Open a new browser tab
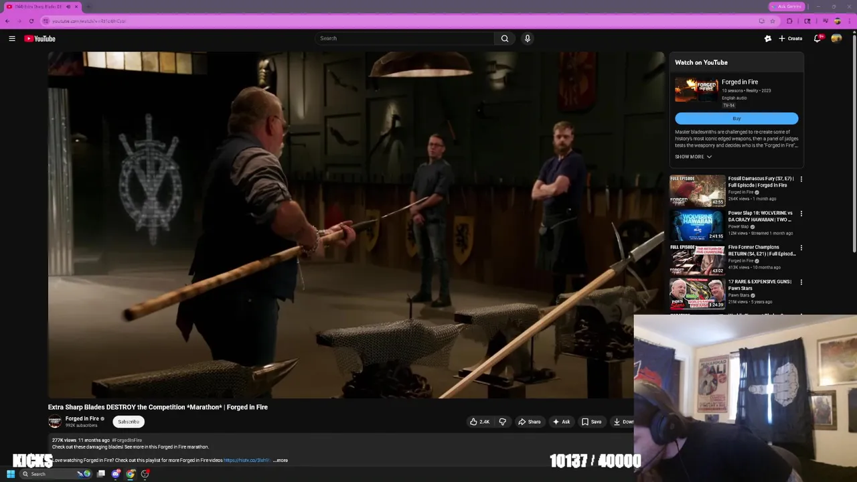Screen dimensions: 857x482 [88, 7]
